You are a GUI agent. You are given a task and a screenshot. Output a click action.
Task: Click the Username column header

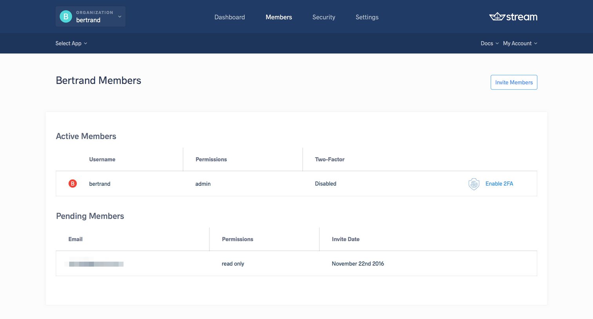pos(102,159)
